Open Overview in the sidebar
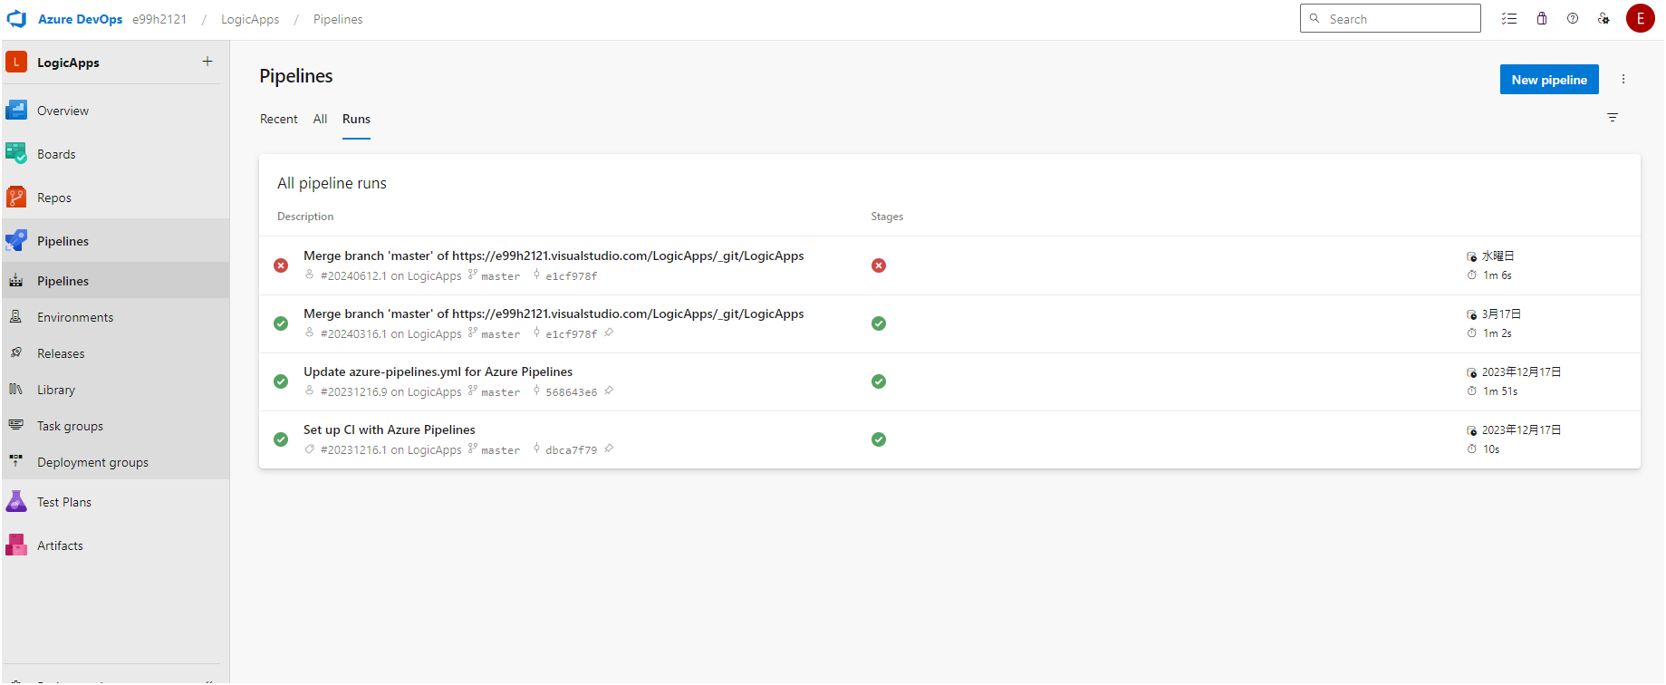The image size is (1666, 685). pyautogui.click(x=115, y=111)
